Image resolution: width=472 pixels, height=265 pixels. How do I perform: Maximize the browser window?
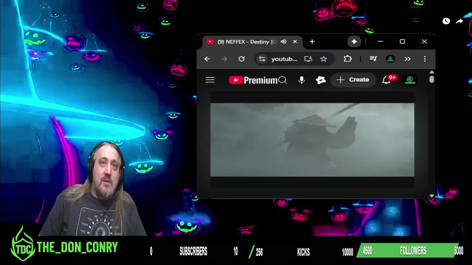point(402,42)
